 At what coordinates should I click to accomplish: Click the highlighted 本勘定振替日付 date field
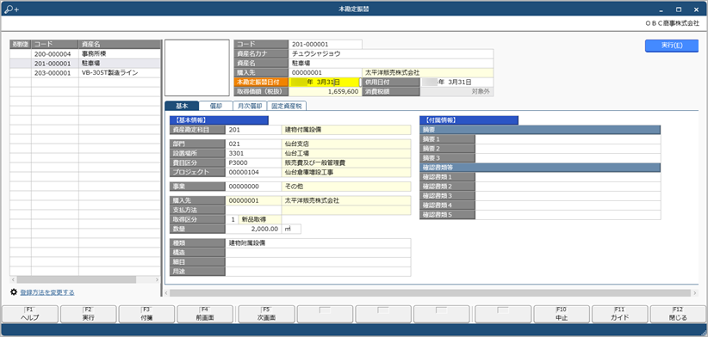(324, 82)
